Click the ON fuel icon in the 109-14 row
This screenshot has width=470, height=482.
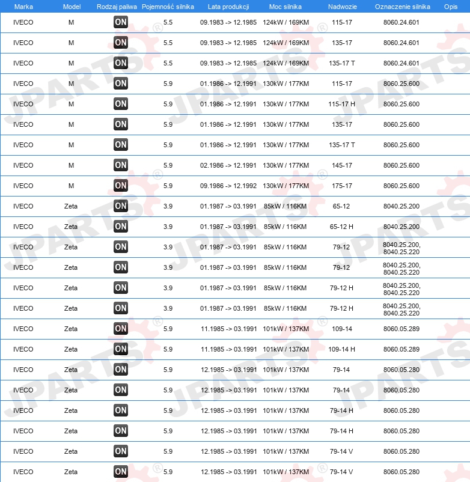click(x=120, y=329)
